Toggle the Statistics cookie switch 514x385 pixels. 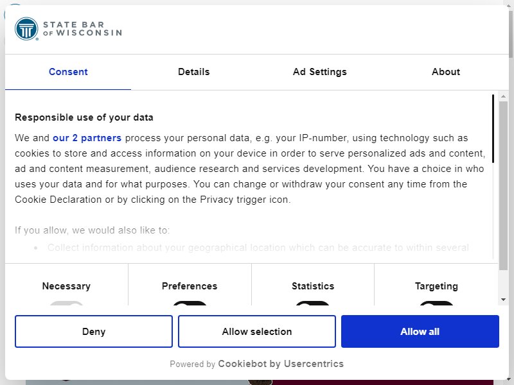[313, 303]
